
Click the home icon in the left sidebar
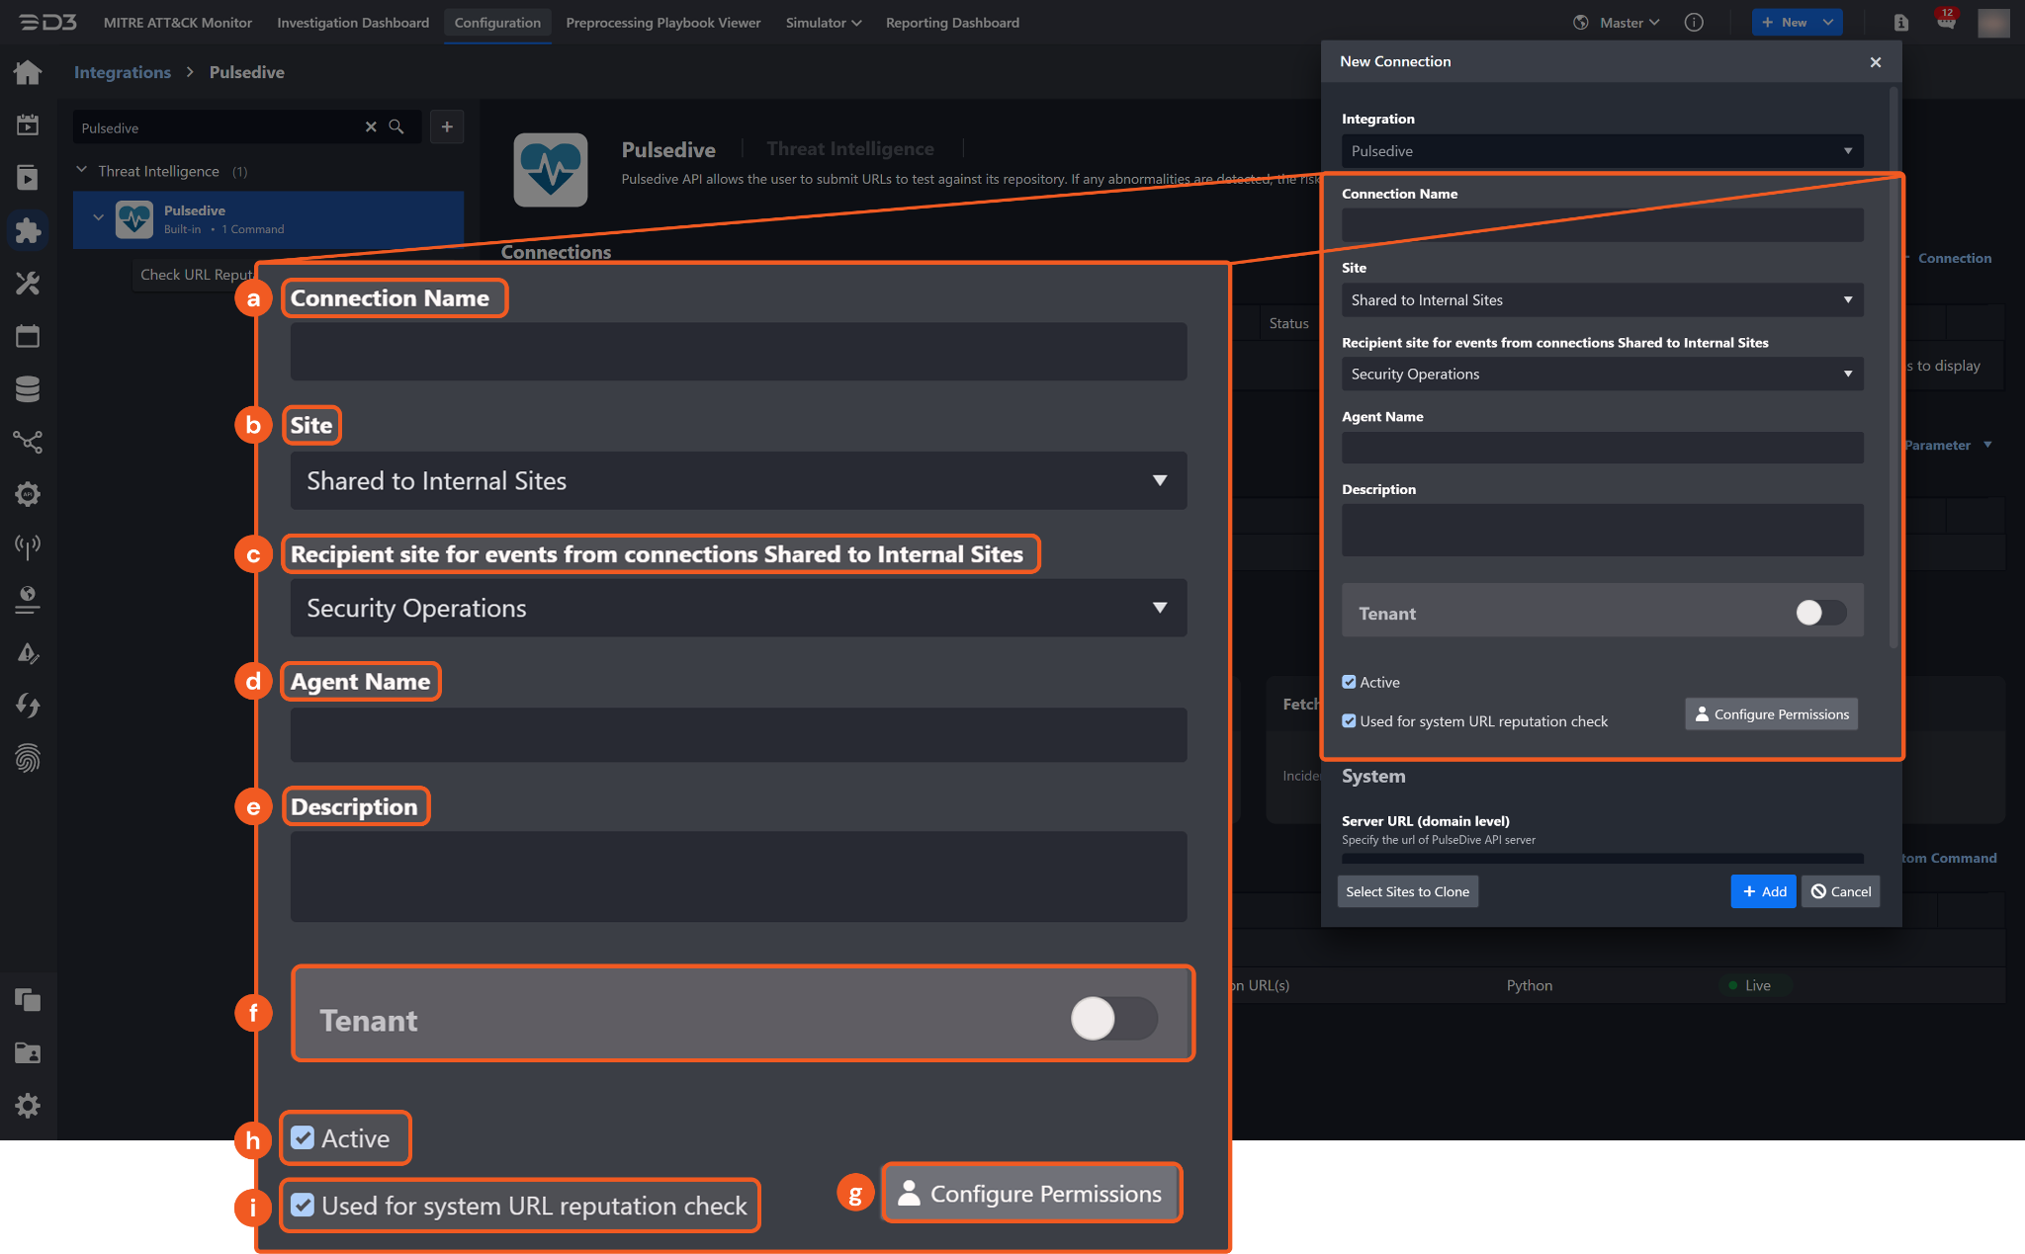coord(28,72)
